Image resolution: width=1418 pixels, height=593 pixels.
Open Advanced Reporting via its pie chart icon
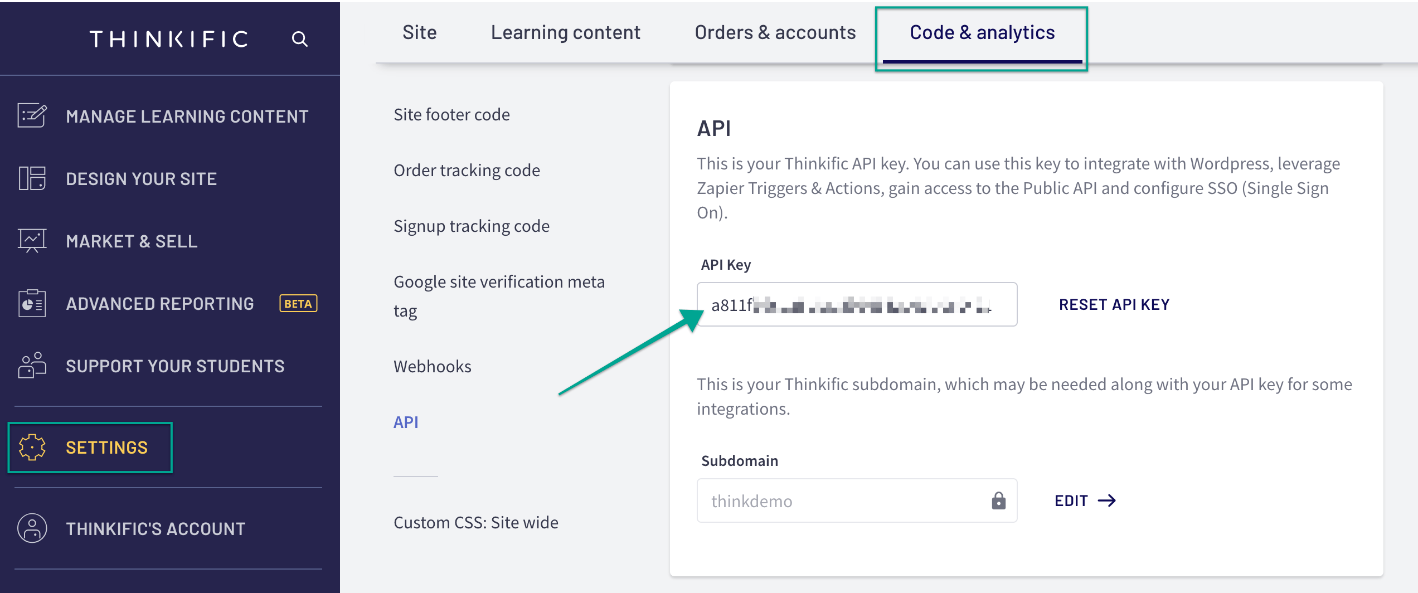(x=31, y=303)
